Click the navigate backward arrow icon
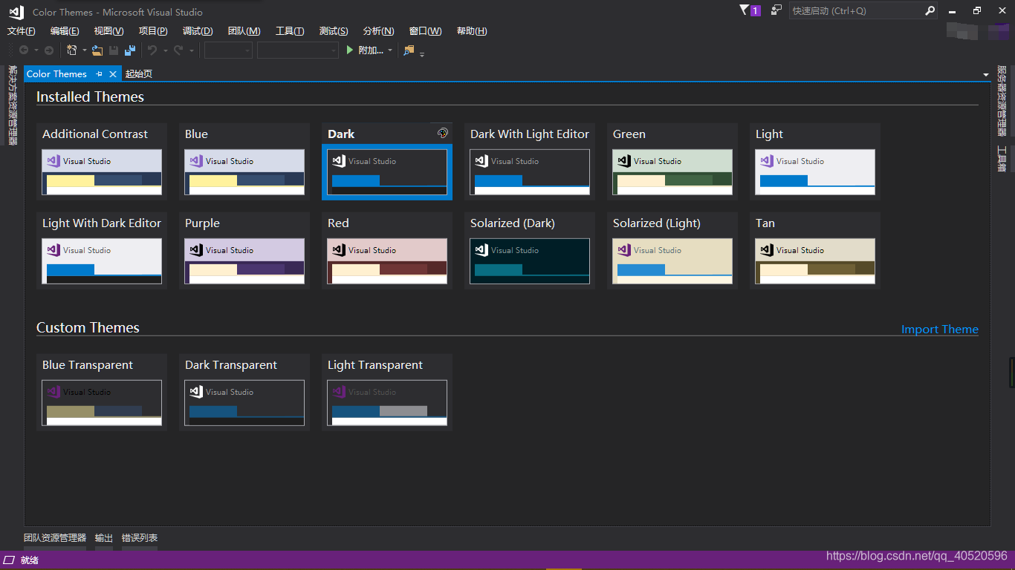This screenshot has height=570, width=1015. click(24, 50)
